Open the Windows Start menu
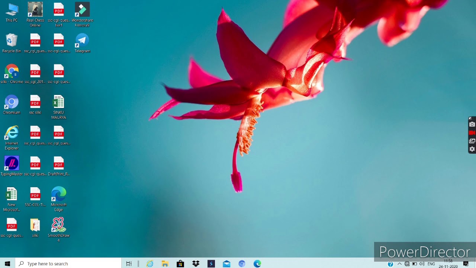Screen dimensions: 476x268 (7, 264)
